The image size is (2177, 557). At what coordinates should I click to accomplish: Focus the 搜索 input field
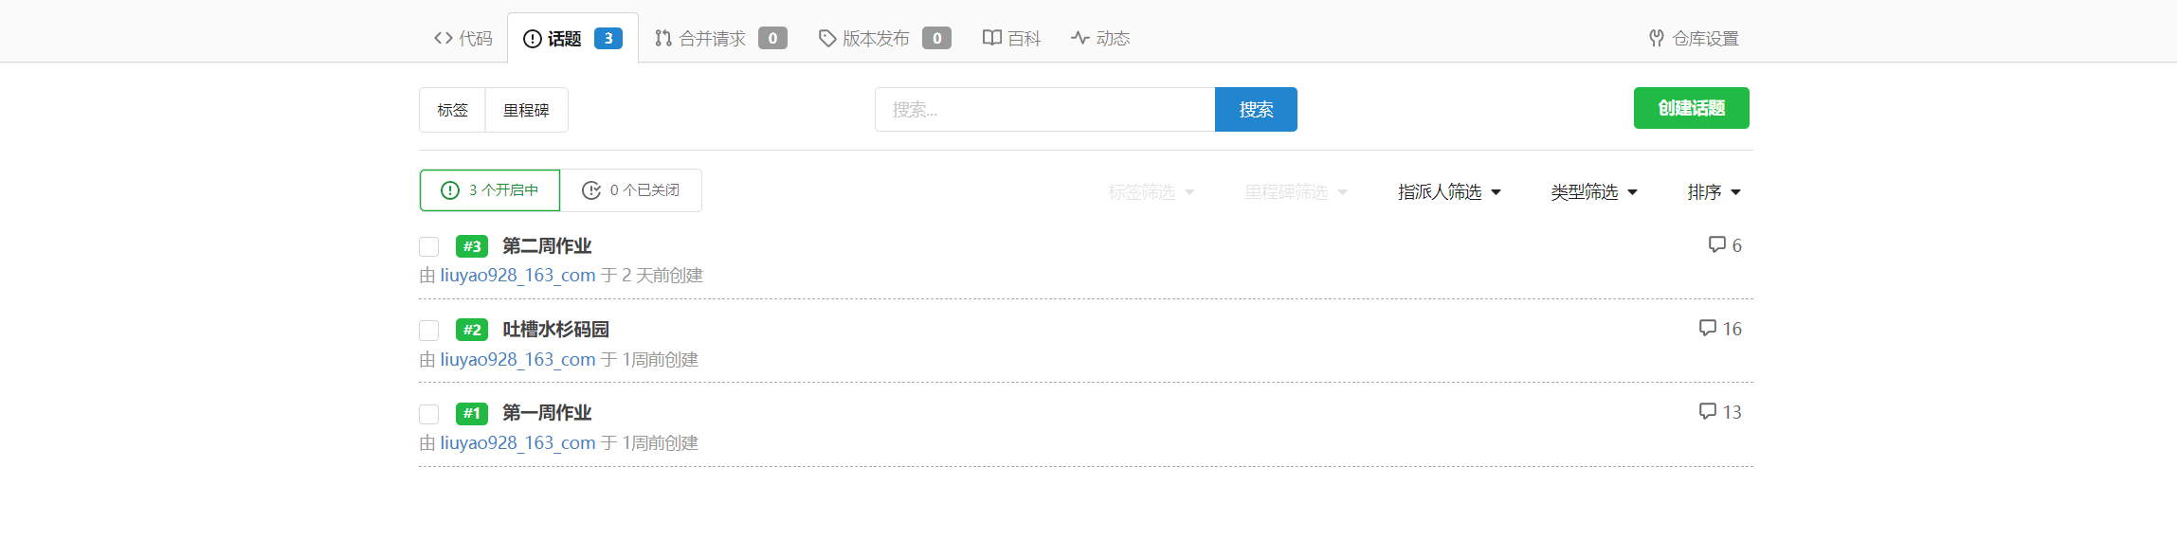(x=1044, y=110)
